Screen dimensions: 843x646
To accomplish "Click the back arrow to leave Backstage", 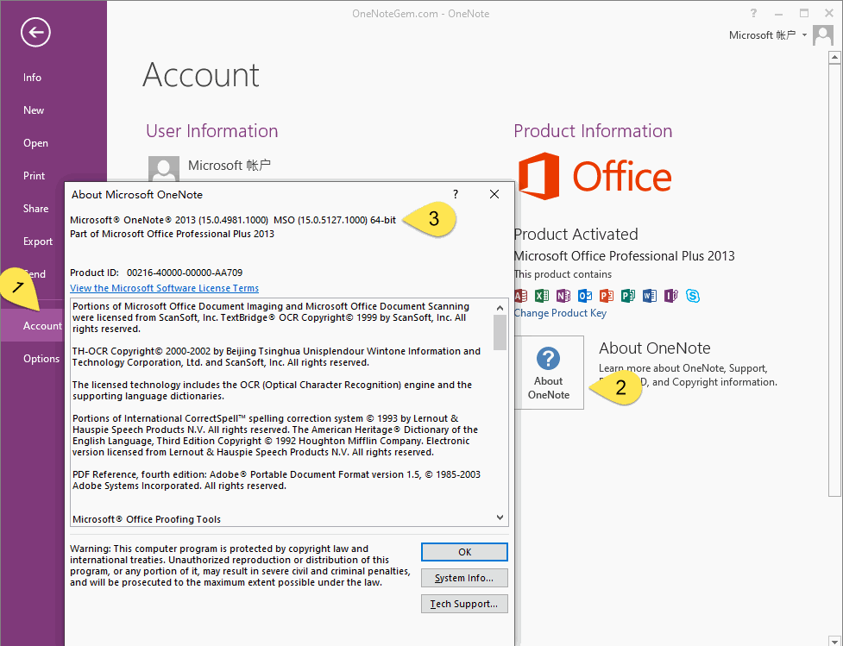I will point(35,32).
